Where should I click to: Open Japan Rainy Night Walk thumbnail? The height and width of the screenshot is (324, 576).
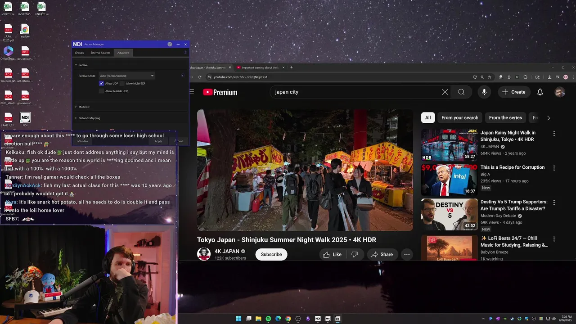click(x=449, y=145)
